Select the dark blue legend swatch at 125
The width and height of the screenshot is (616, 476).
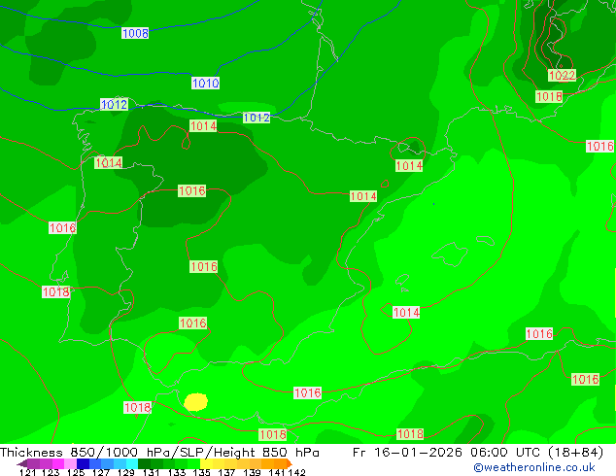(83, 463)
